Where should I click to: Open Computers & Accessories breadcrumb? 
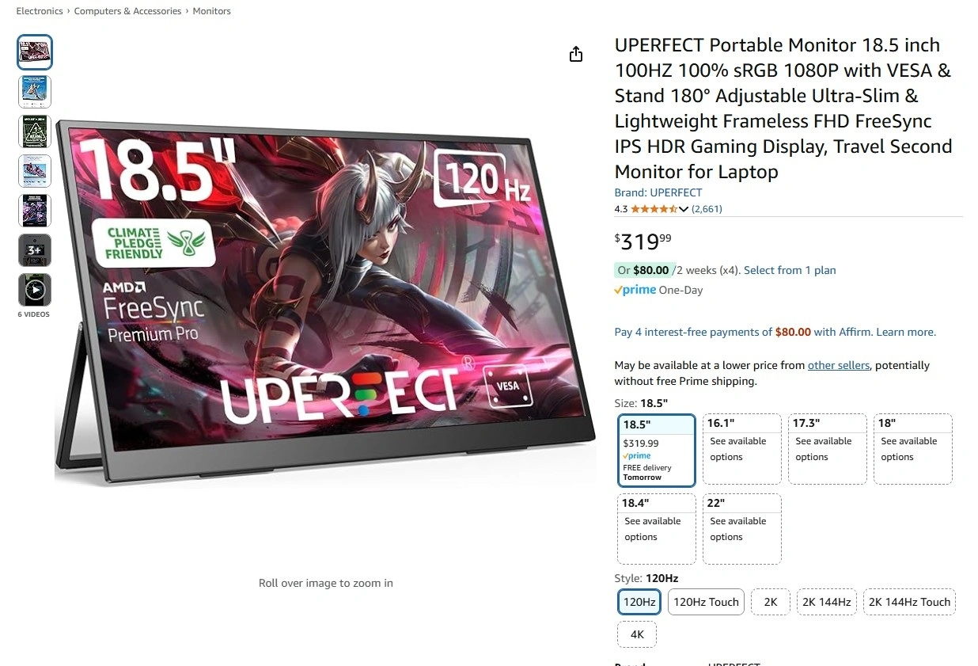coord(128,11)
